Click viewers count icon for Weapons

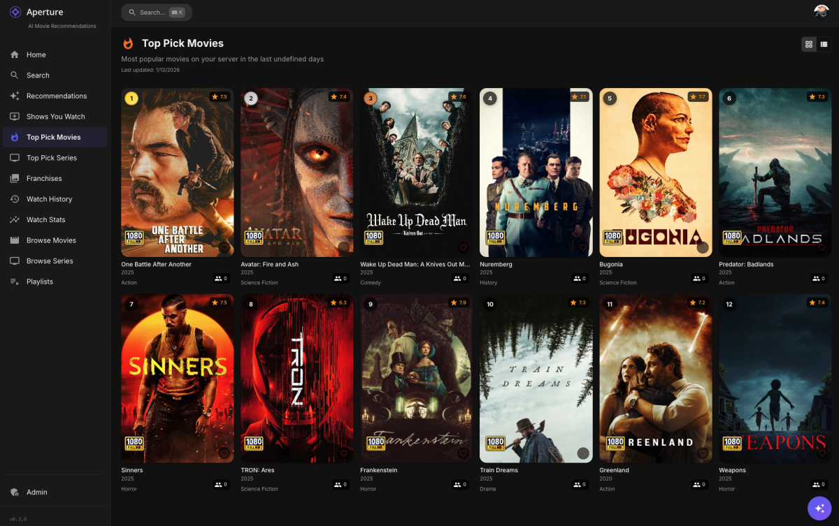click(x=817, y=484)
